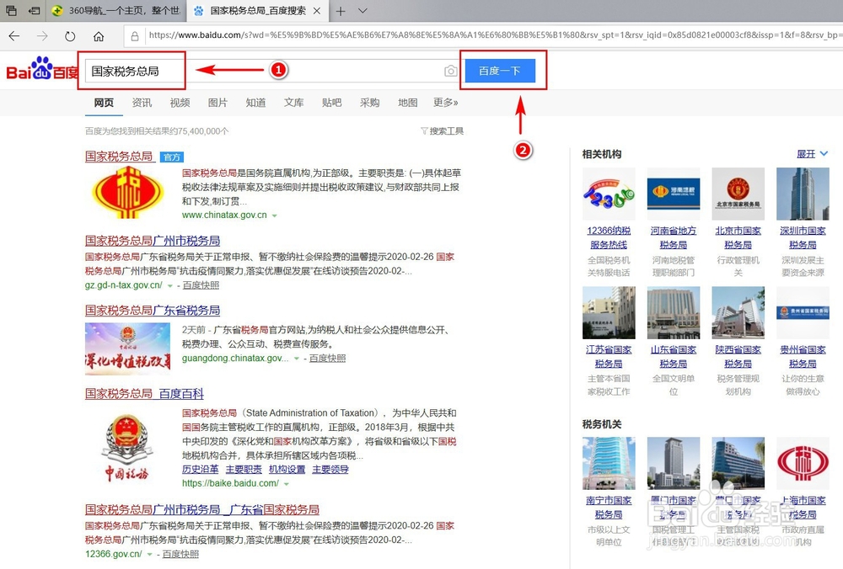
Task: Click the 官方 badge on first result
Action: (x=172, y=157)
